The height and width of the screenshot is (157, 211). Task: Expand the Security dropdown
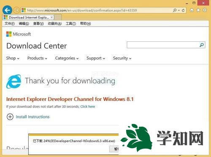[122, 58]
